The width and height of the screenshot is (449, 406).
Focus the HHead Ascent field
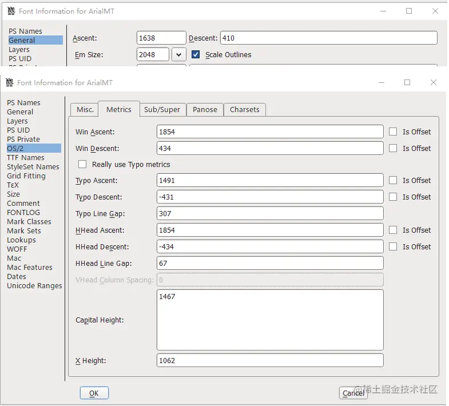[270, 230]
